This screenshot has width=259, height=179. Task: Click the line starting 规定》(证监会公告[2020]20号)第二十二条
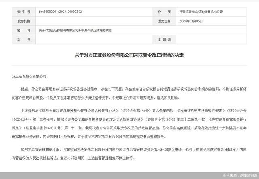(129, 128)
